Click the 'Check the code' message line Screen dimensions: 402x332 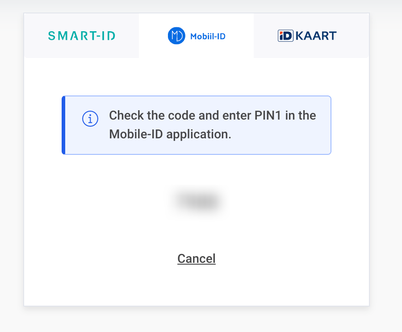pos(212,116)
